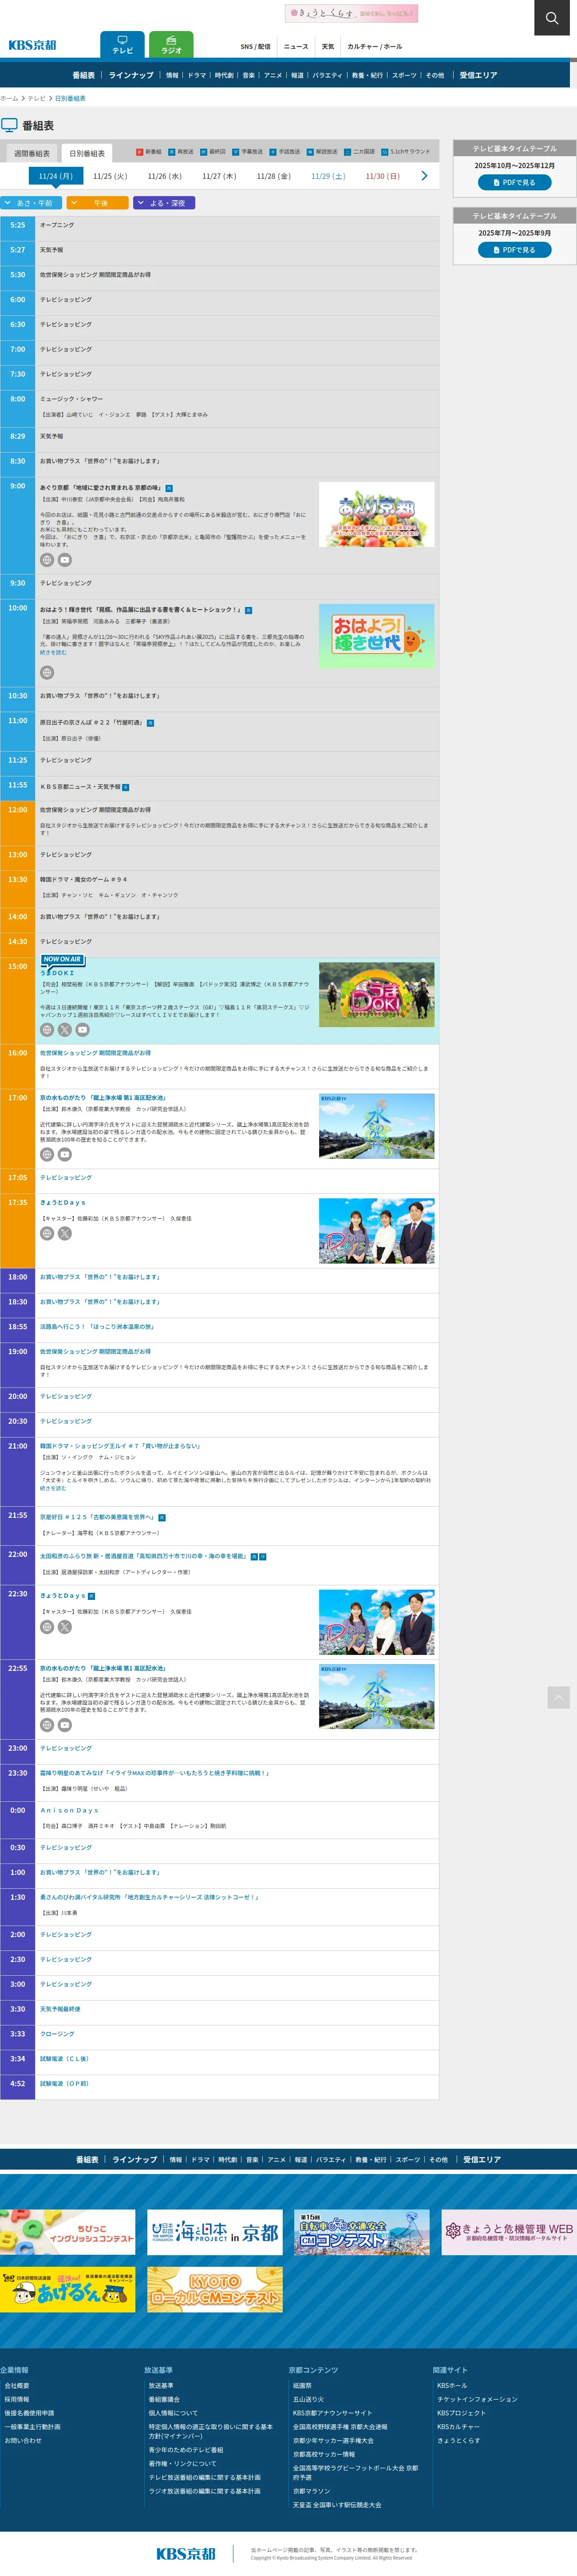The image size is (577, 2576).
Task: Jump to よる・深夜 time section
Action: (x=164, y=203)
